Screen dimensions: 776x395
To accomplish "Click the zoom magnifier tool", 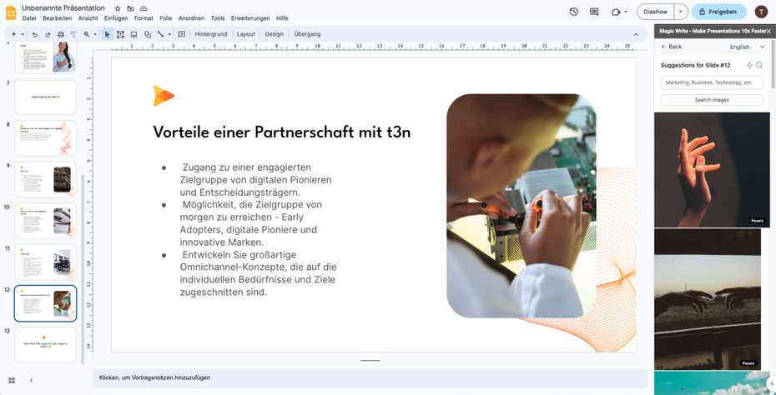I will click(87, 34).
